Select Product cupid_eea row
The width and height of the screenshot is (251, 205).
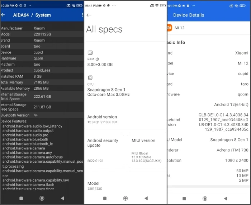pyautogui.click(x=42, y=70)
